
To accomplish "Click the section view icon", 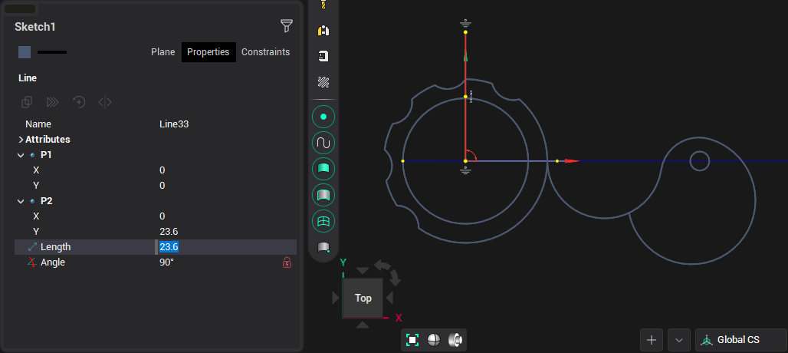I will pos(455,340).
